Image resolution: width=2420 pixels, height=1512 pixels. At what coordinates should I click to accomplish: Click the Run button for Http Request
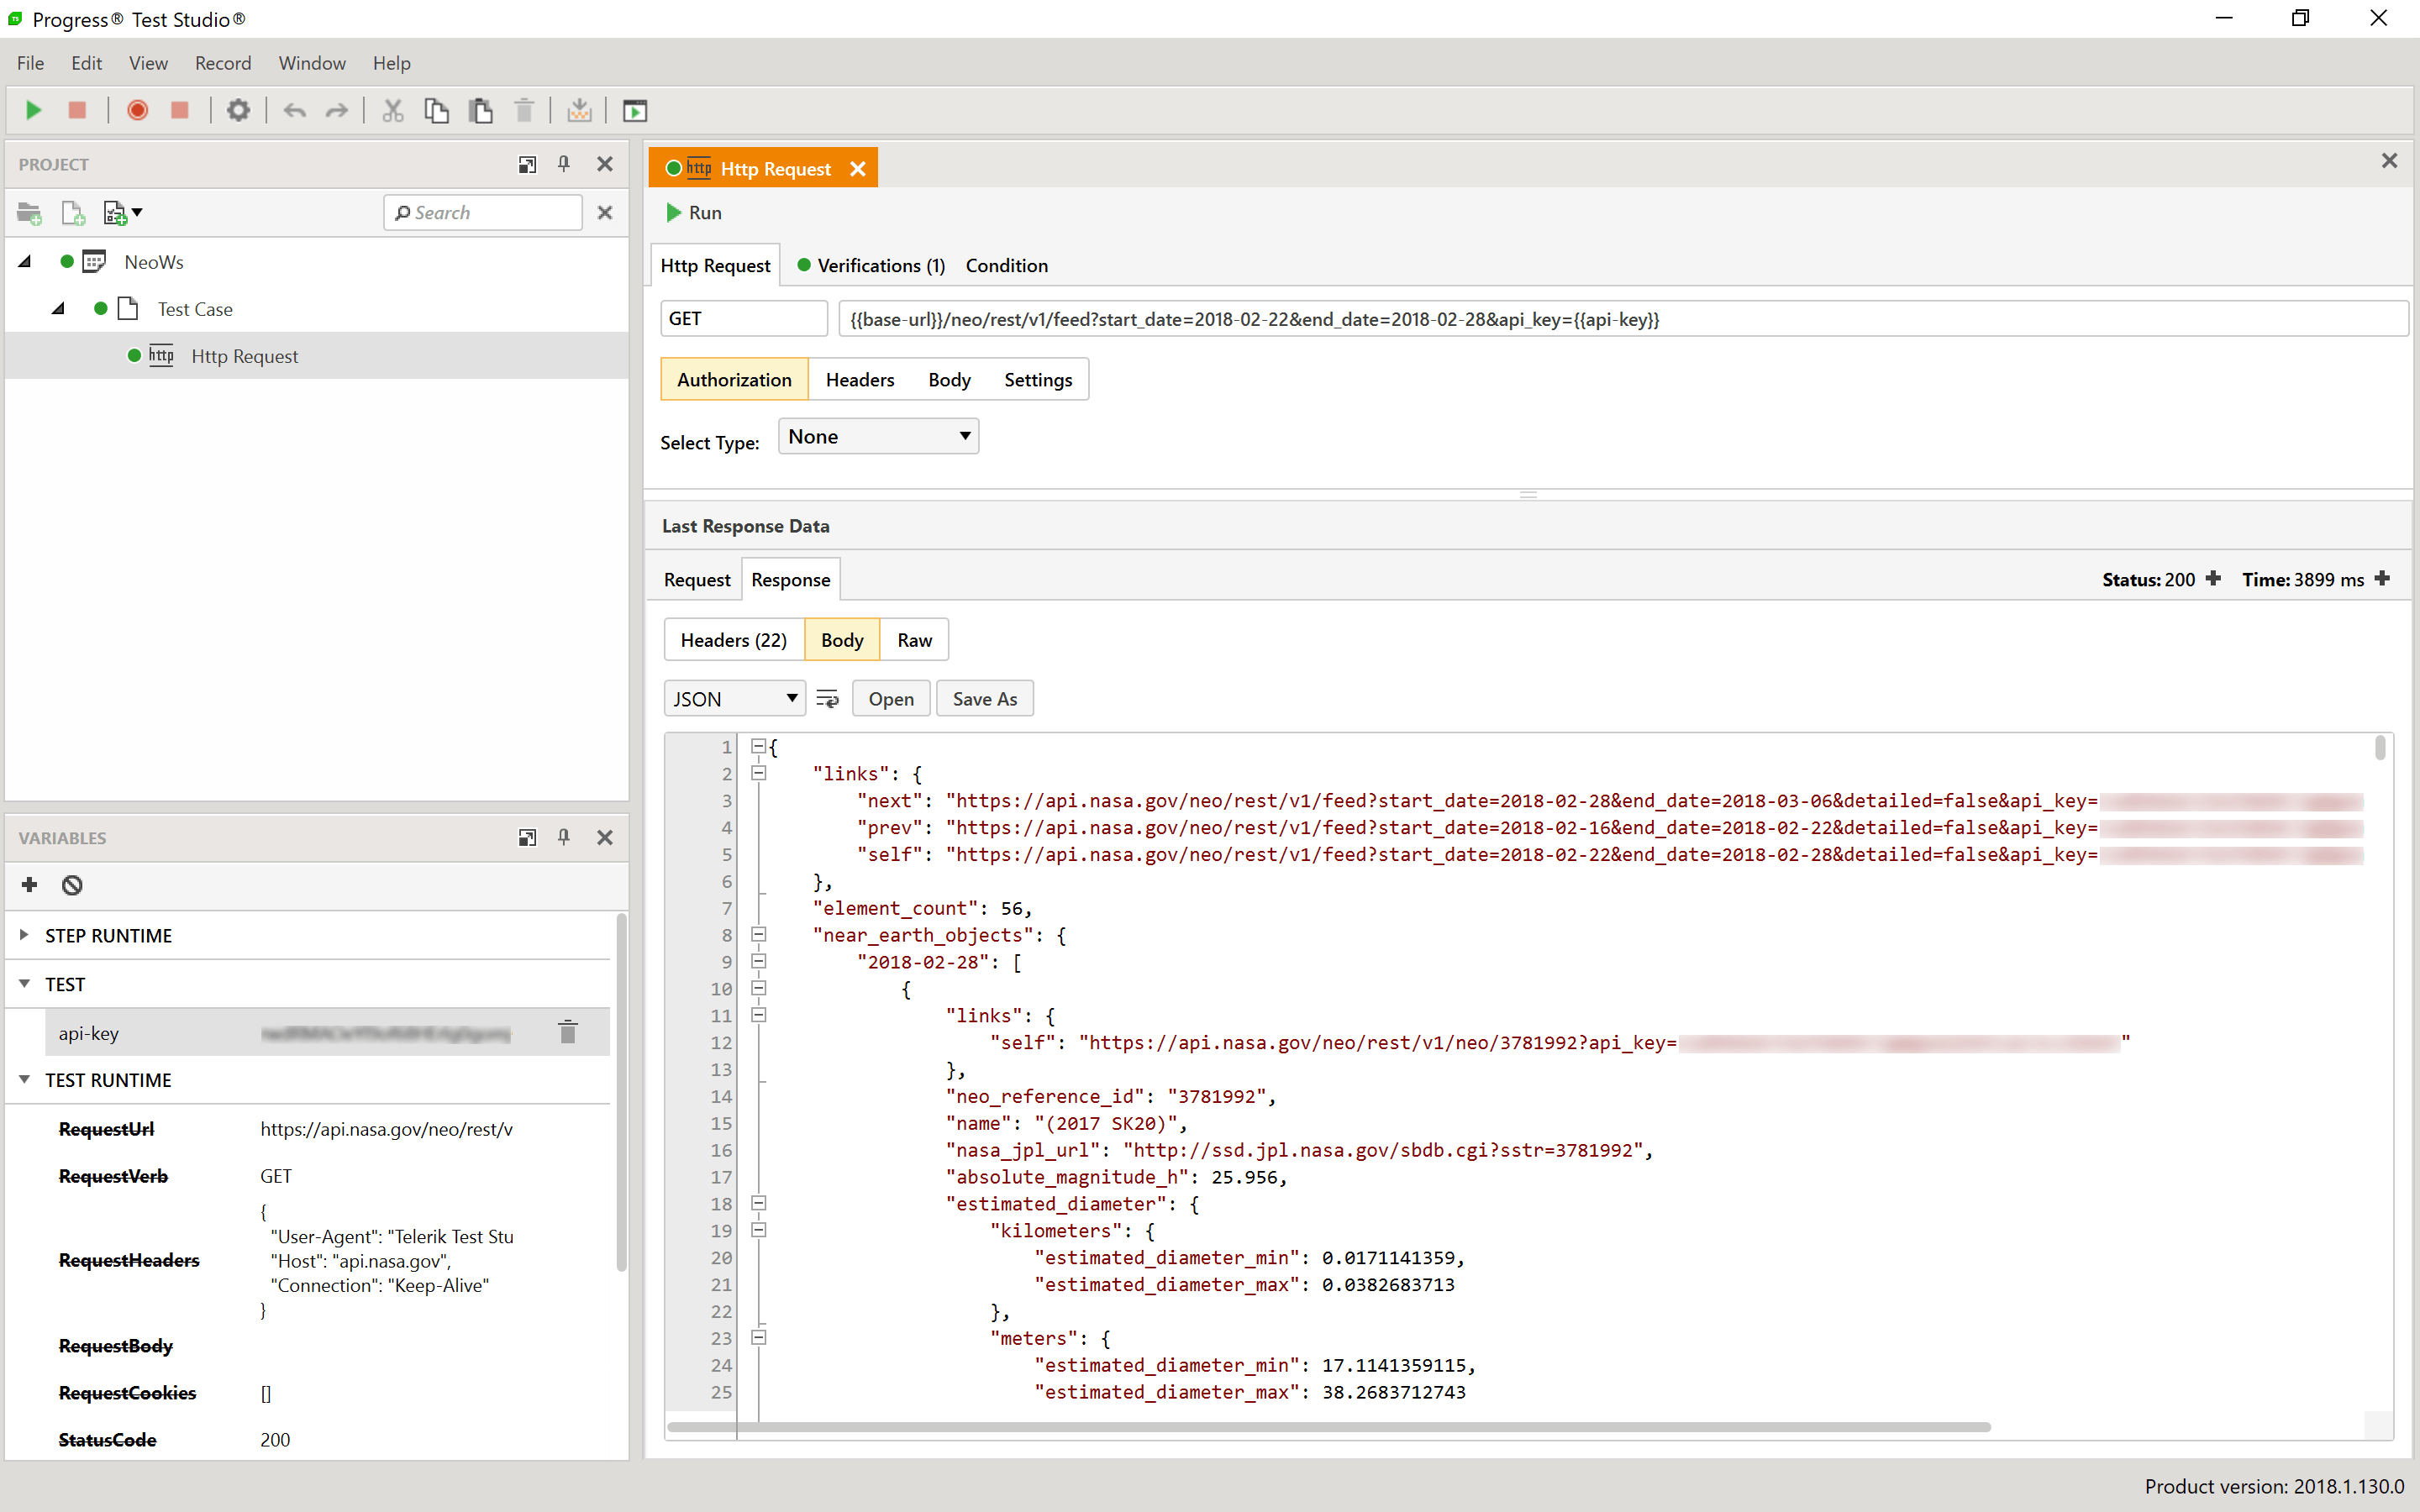694,213
